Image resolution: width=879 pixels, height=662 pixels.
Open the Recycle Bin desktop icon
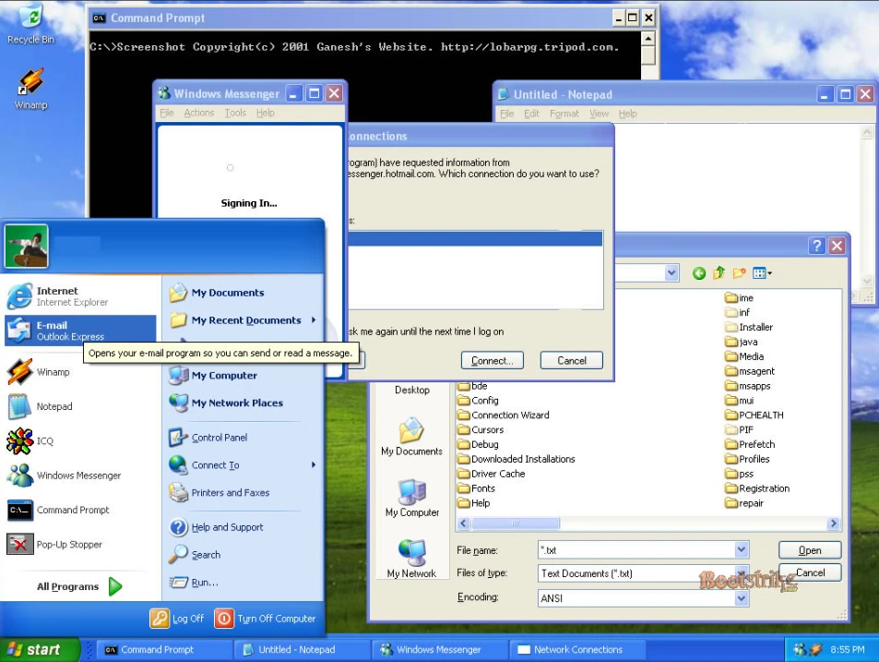(30, 21)
